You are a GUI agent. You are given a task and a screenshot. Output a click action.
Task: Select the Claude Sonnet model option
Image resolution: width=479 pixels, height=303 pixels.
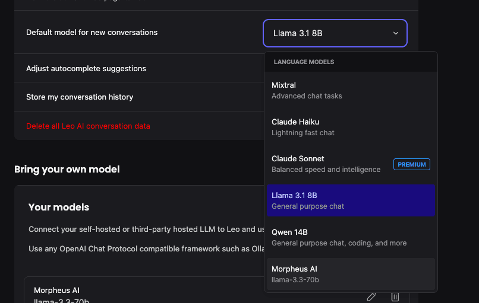point(327,164)
